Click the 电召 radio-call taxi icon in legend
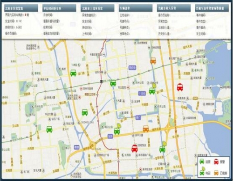The height and width of the screenshot is (181, 233). [x=202, y=171]
